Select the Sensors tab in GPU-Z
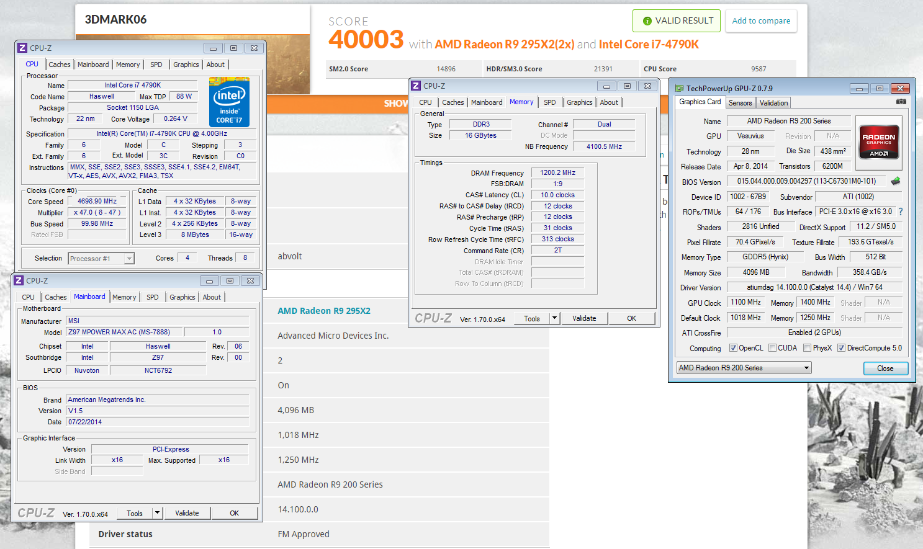The width and height of the screenshot is (923, 549). coord(740,103)
